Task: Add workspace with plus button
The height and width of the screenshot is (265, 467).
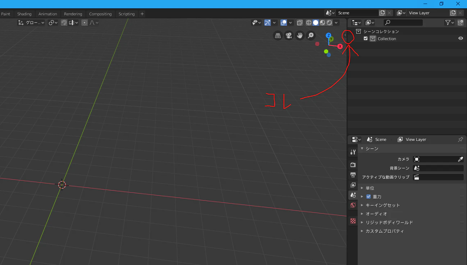Action: tap(142, 14)
